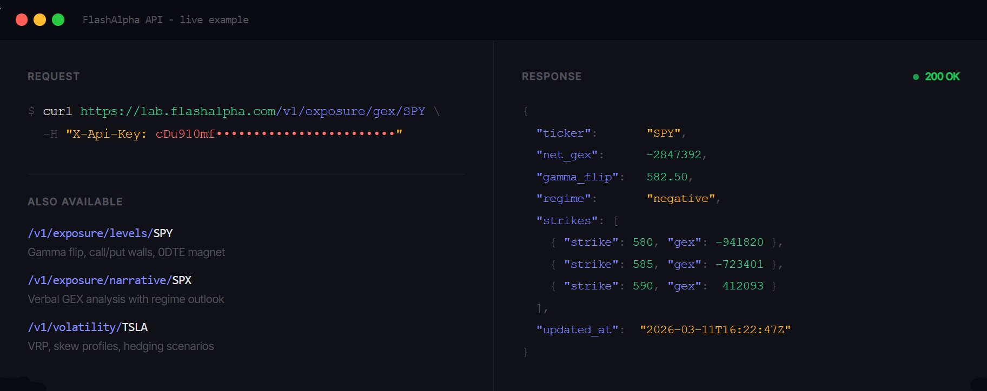Screen dimensions: 987x391
Task: Click the "negative" regime value
Action: (x=681, y=199)
